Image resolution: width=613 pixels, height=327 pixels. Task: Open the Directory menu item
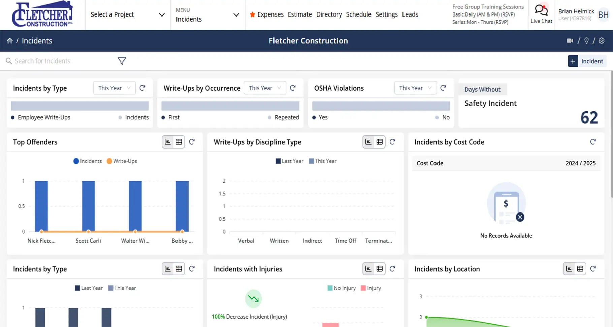click(x=329, y=14)
